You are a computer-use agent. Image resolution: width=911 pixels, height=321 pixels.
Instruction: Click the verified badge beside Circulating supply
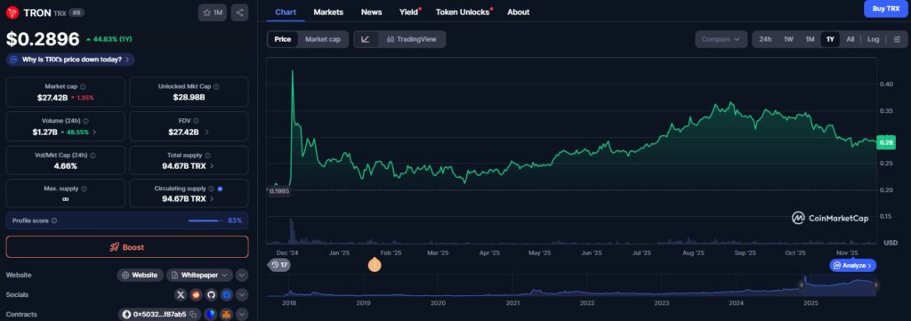coord(221,189)
